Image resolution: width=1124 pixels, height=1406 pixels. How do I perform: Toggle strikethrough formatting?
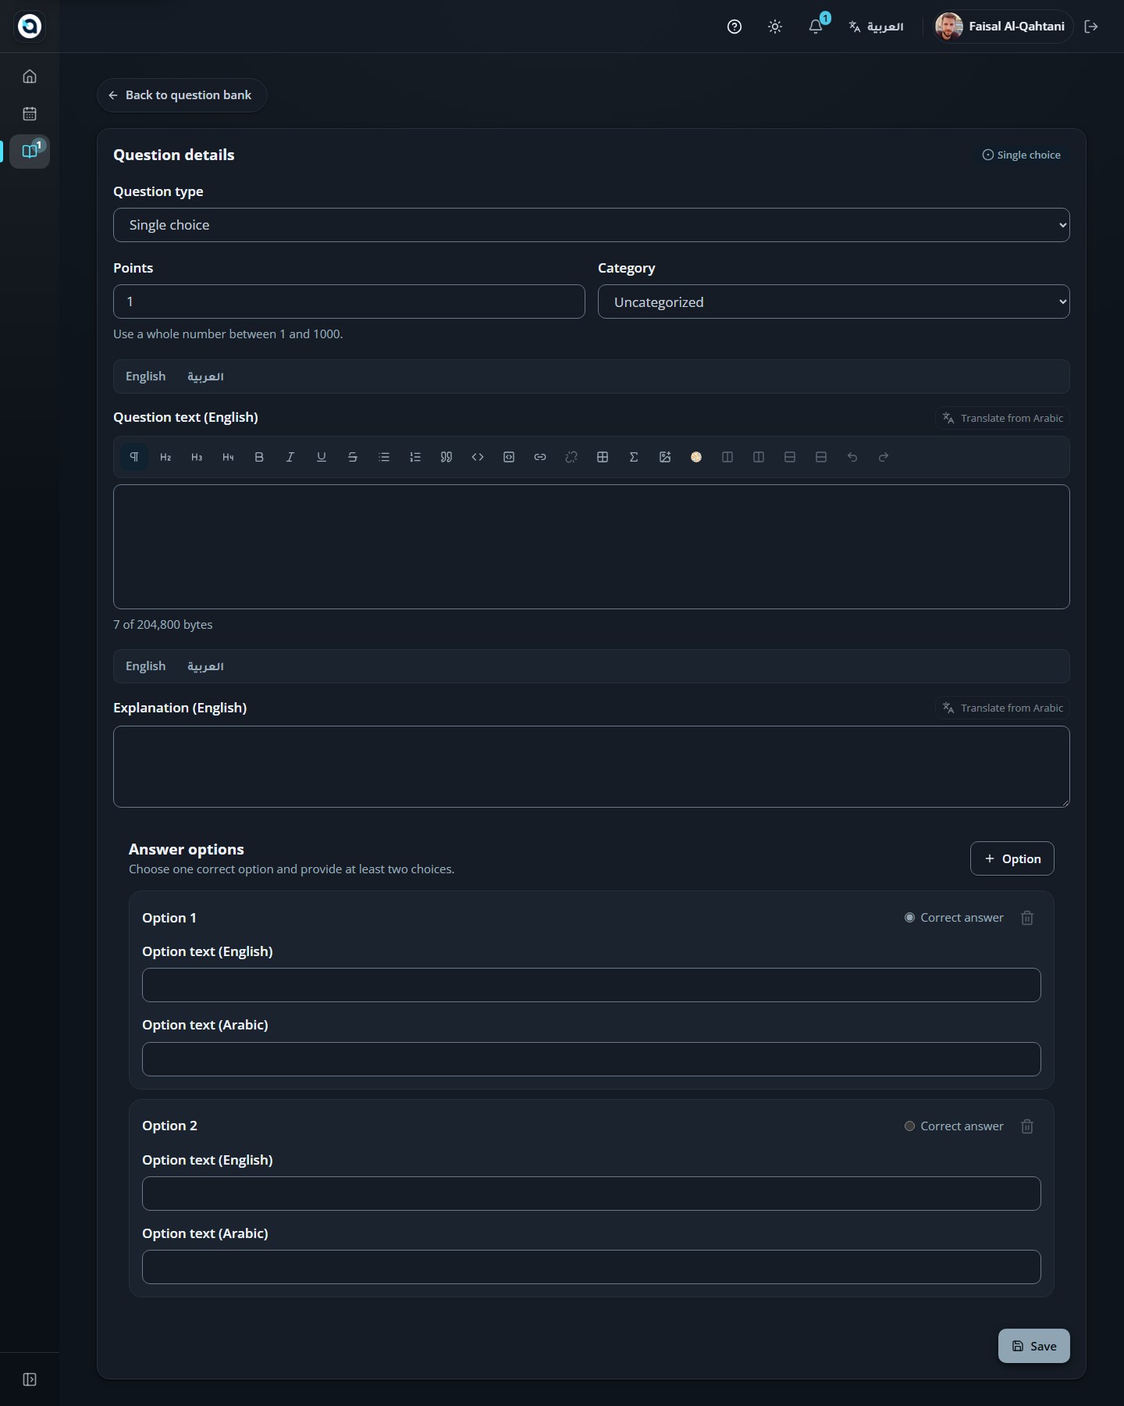[x=353, y=457]
